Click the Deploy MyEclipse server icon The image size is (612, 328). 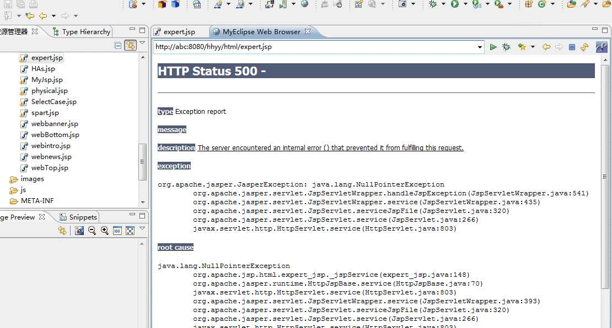(270, 4)
